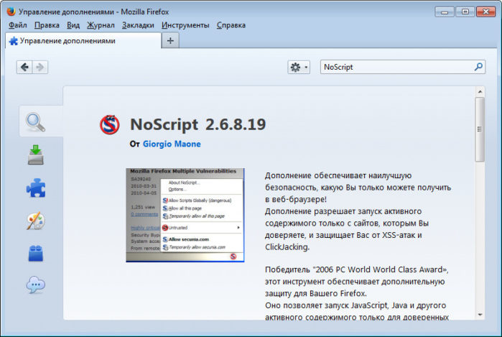The width and height of the screenshot is (502, 337).
Task: Select the Управление дополнениями tab
Action: tap(79, 41)
